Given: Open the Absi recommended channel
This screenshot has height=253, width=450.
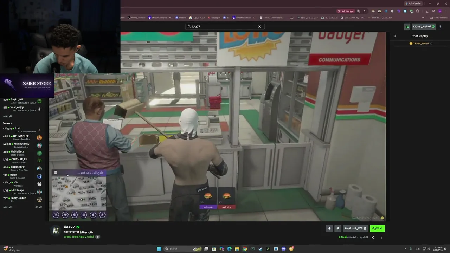Looking at the screenshot, I should pos(22,130).
